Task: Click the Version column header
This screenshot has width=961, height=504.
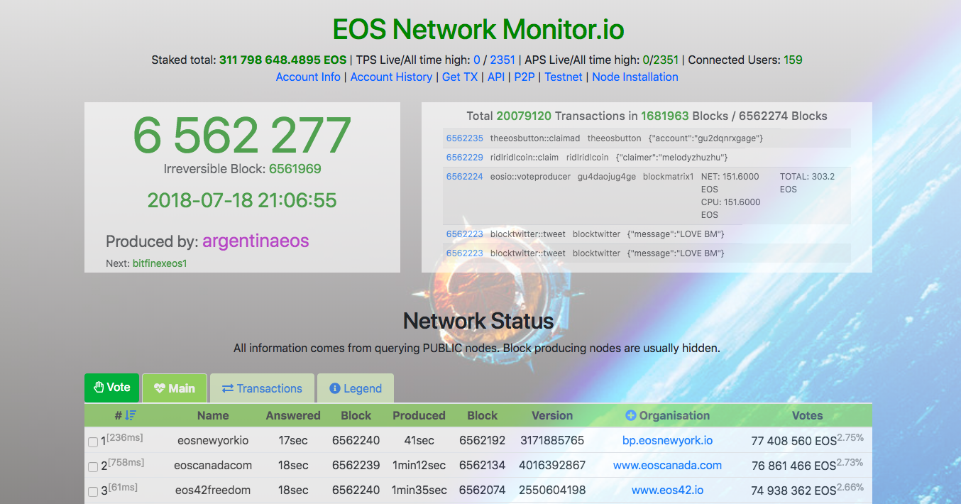Action: 552,416
